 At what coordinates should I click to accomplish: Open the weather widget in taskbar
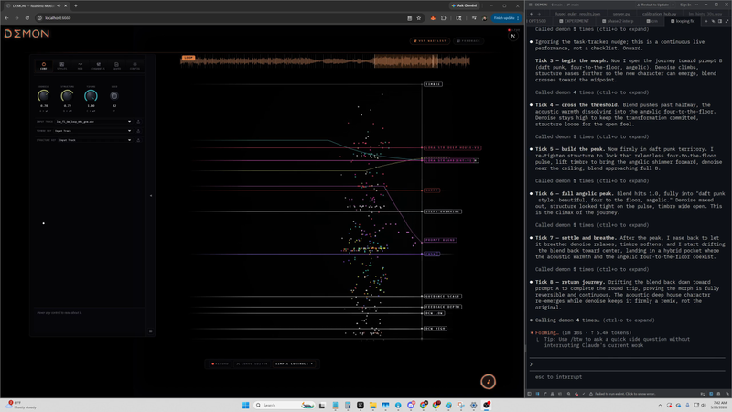21,405
